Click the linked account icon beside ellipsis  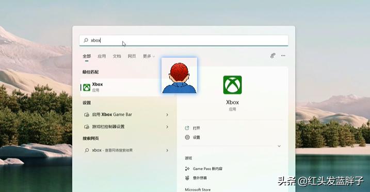273,56
